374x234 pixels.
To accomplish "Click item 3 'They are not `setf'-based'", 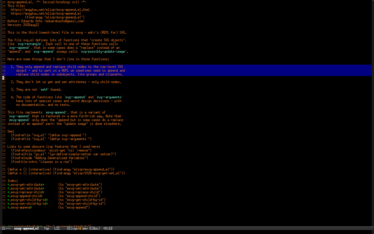I will pyautogui.click(x=36, y=90).
